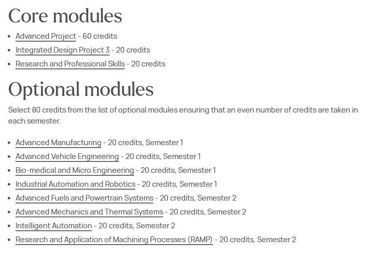Click the '20 credits' text beside Integrated Design Project 3
The image size is (367, 254).
[x=133, y=50]
